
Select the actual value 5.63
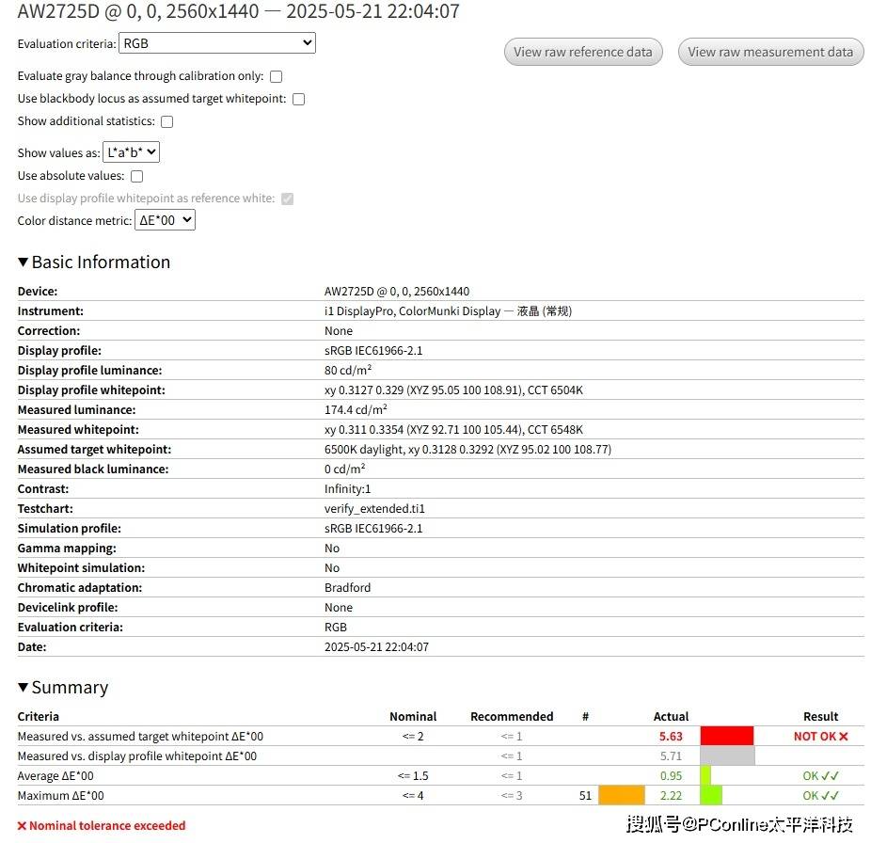pos(671,737)
